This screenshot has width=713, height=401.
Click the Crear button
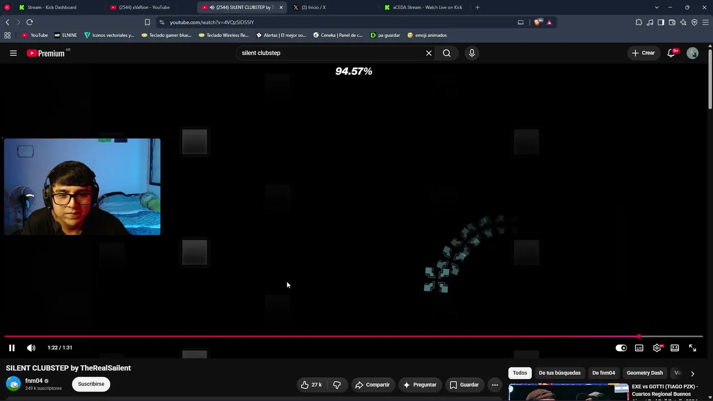[643, 53]
